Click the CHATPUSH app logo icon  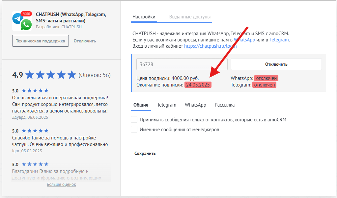coord(22,21)
